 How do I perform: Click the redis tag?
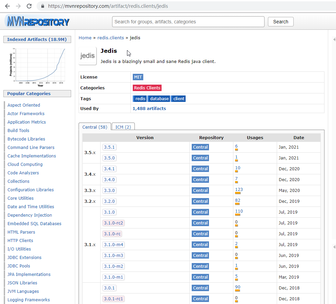[x=140, y=99]
